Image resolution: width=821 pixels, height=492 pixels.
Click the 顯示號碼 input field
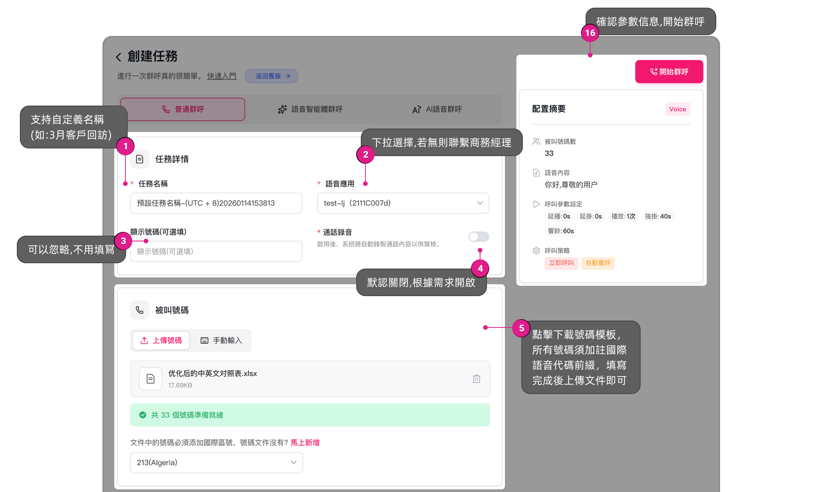pyautogui.click(x=216, y=251)
